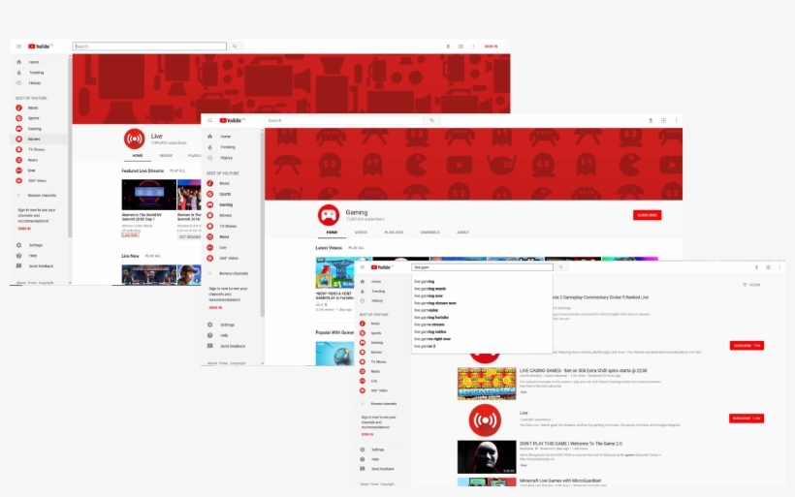Select VIDEOS tab on Gaming channel page
Image resolution: width=795 pixels, height=497 pixels.
(x=361, y=233)
